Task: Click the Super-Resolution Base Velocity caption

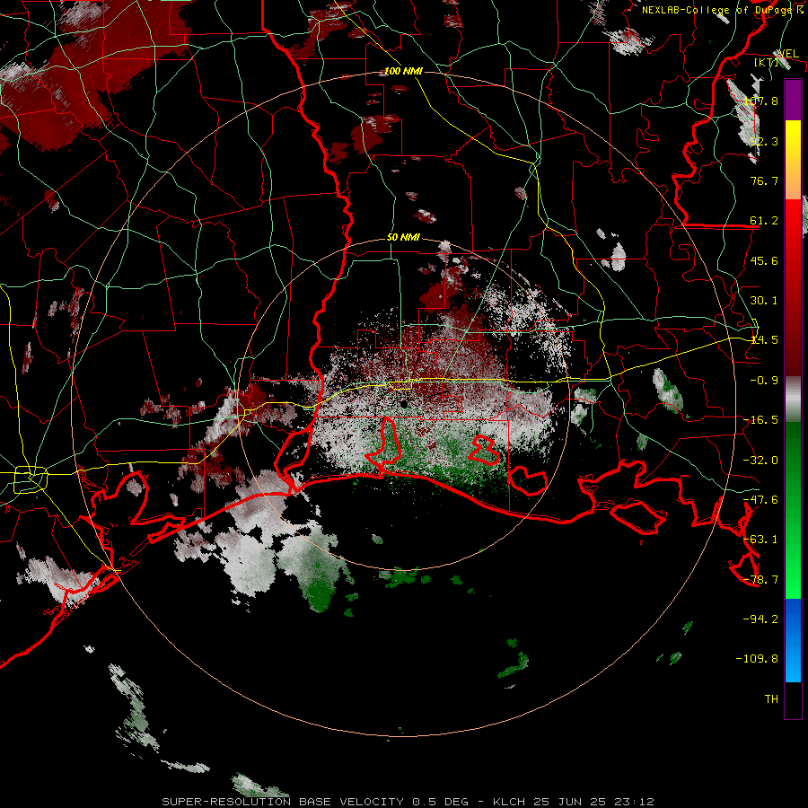Action: point(408,802)
